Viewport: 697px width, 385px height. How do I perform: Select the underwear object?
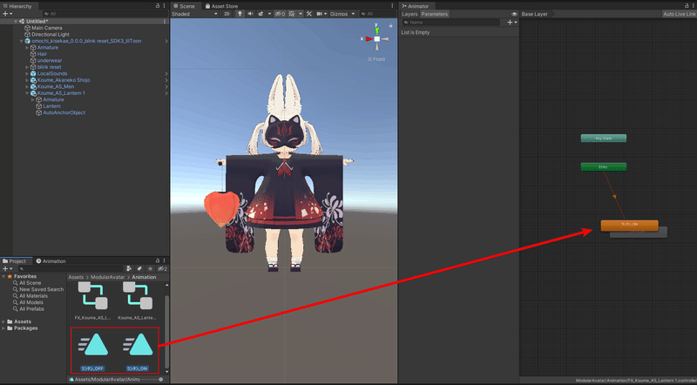coord(50,60)
